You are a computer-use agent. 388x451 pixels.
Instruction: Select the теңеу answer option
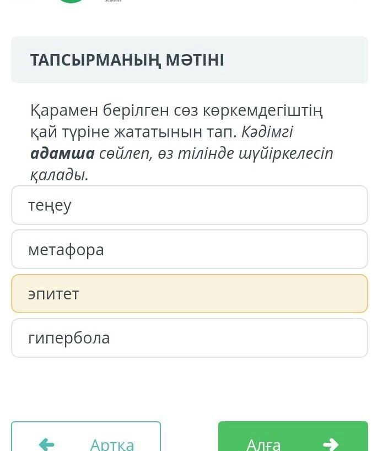pos(189,205)
